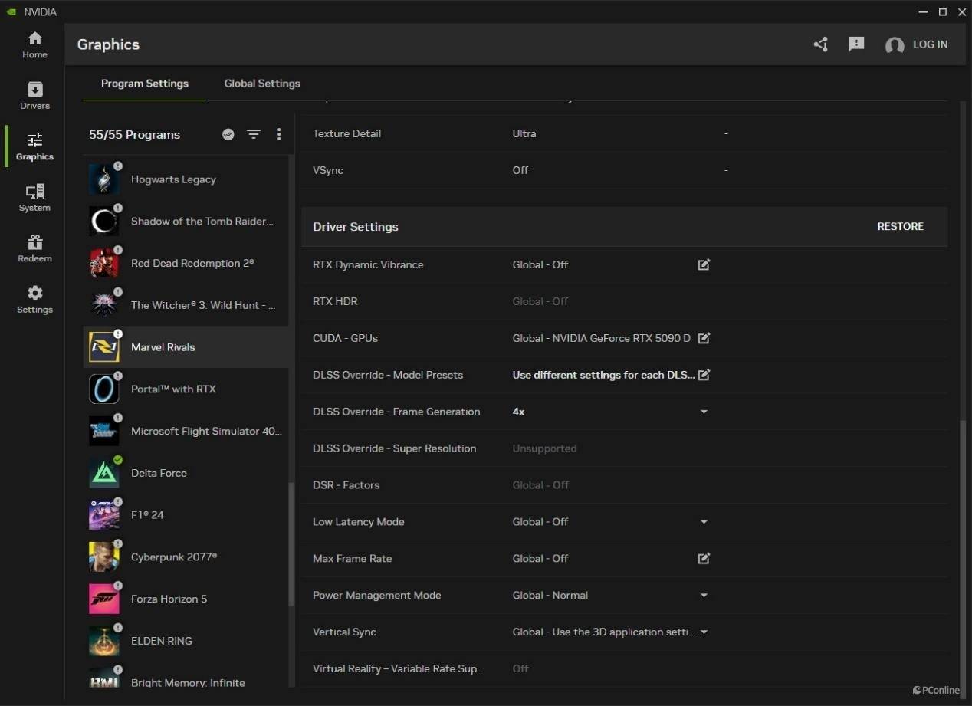The height and width of the screenshot is (706, 972).
Task: Click the Redeem gift icon
Action: (x=34, y=248)
